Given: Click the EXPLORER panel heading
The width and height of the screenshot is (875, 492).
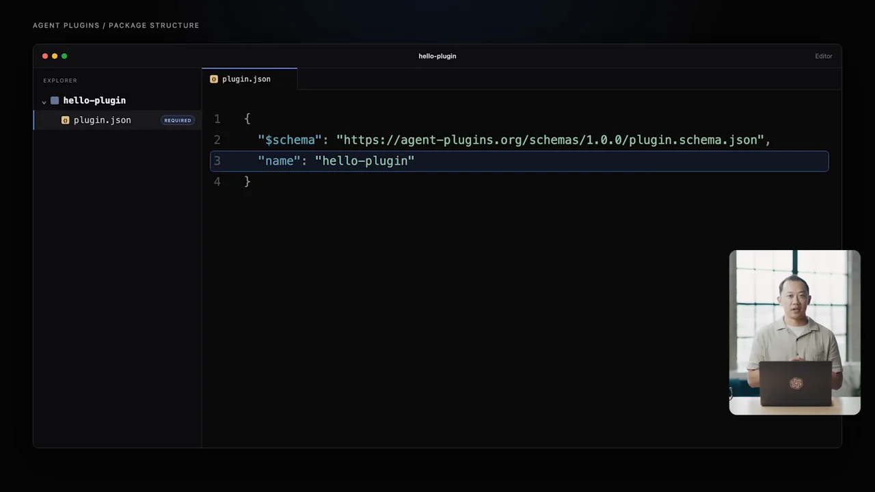Looking at the screenshot, I should pos(60,81).
